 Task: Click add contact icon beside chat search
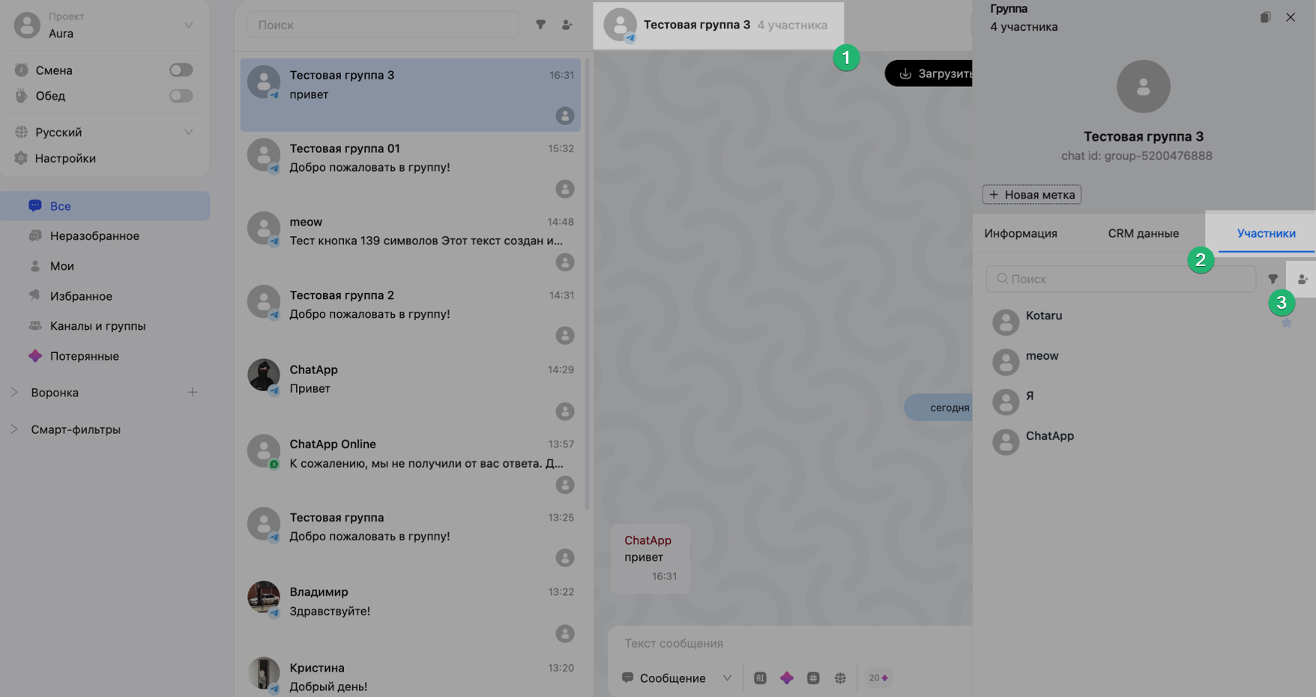567,25
